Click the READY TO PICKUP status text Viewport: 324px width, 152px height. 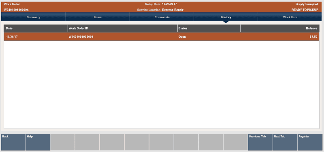[x=305, y=10]
